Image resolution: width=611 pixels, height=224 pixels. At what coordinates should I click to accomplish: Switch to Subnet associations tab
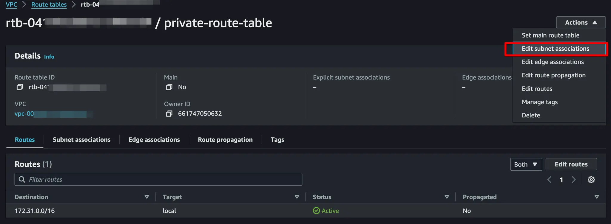[x=81, y=140]
